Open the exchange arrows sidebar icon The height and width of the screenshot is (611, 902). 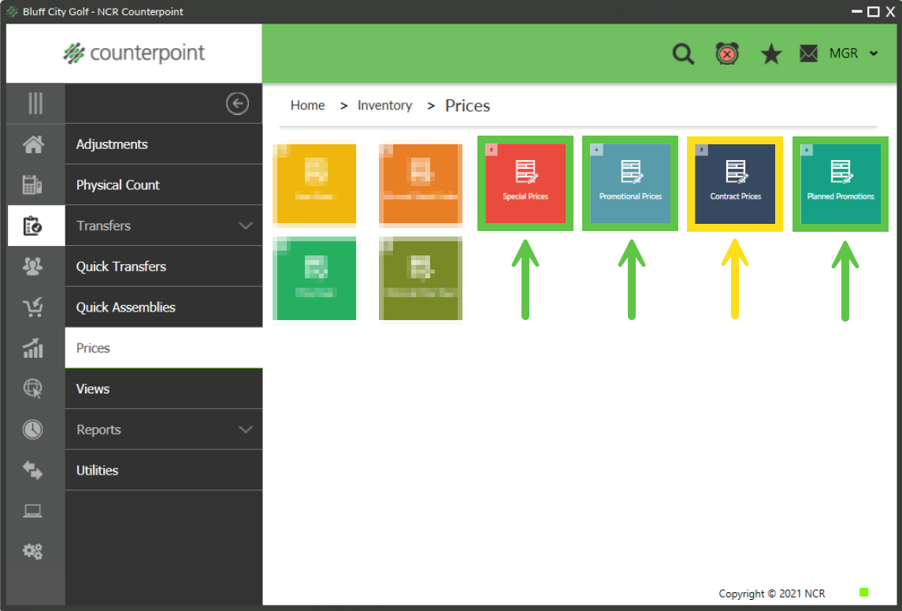click(x=33, y=470)
